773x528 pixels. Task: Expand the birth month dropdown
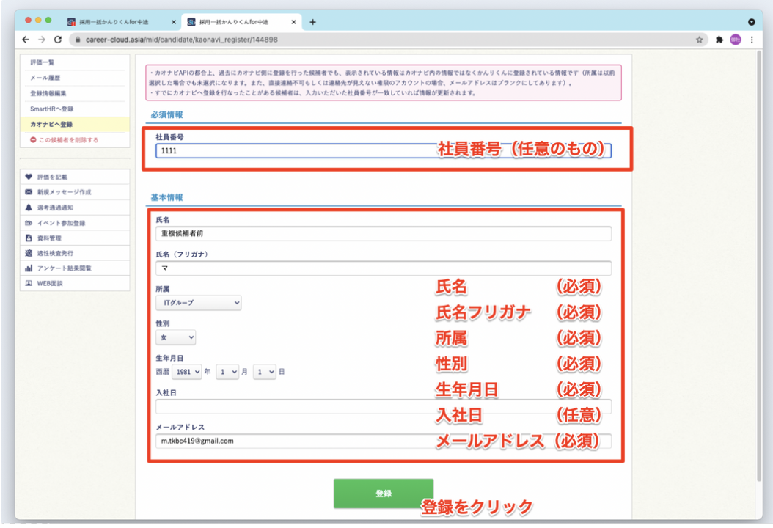(x=228, y=373)
